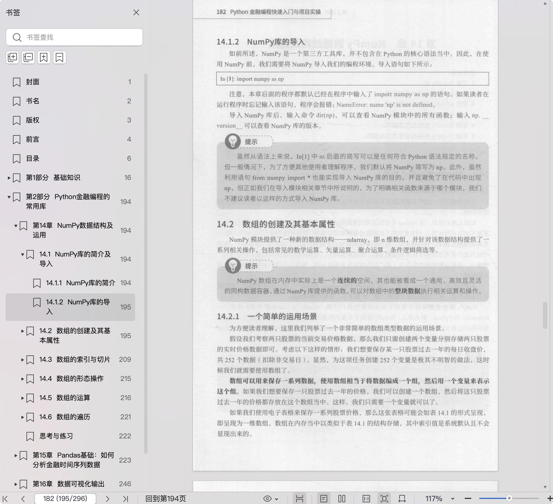Click the 书签 panel title

(13, 12)
